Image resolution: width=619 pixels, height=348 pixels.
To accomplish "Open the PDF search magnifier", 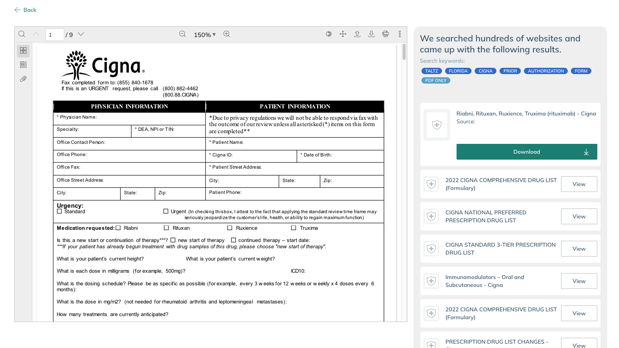I will point(22,34).
